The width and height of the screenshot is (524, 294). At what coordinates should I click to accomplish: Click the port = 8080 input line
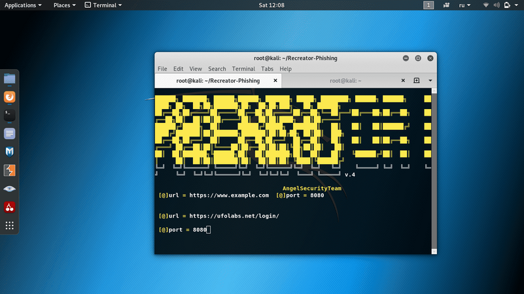click(184, 229)
